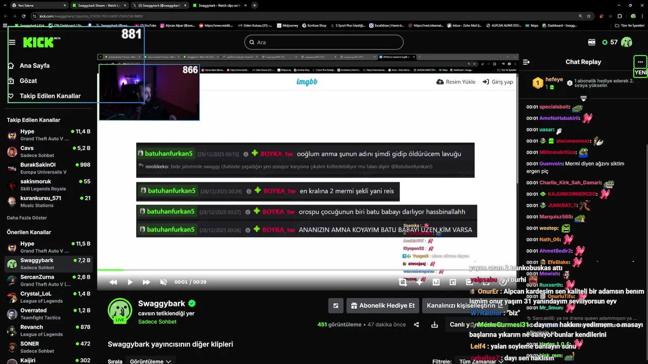Toggle picture-in-picture mode icon
Viewport: 648px width, 364px height.
453,282
